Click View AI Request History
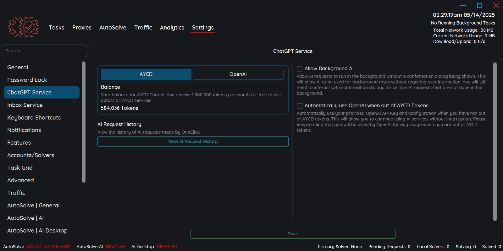This screenshot has height=251, width=503. point(193,142)
